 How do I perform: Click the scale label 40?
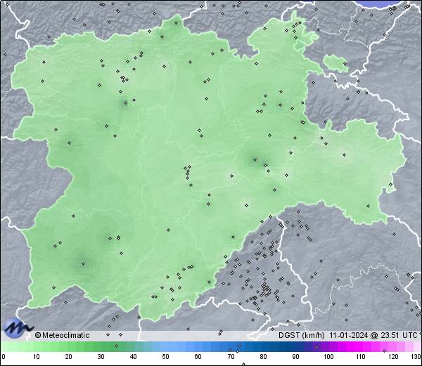coord(133,357)
